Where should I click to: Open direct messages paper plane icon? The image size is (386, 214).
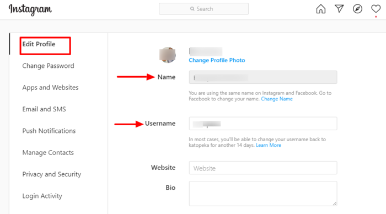[x=339, y=9]
